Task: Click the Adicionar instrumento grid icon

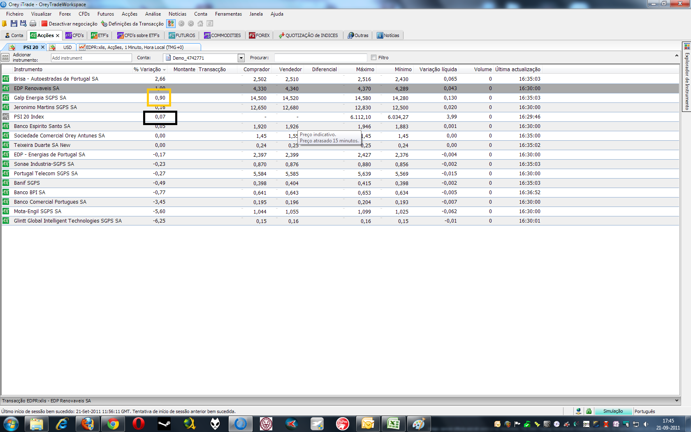Action: coord(5,58)
